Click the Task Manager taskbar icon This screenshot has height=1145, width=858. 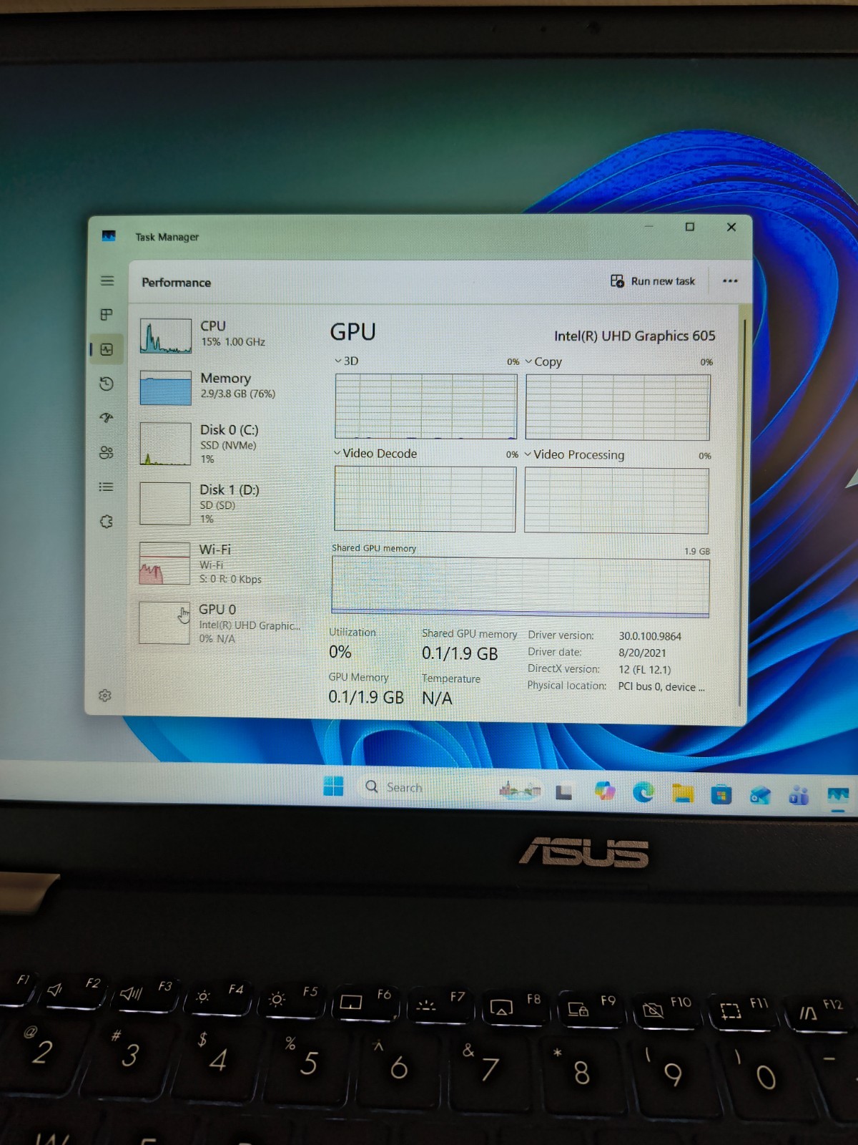[x=838, y=796]
